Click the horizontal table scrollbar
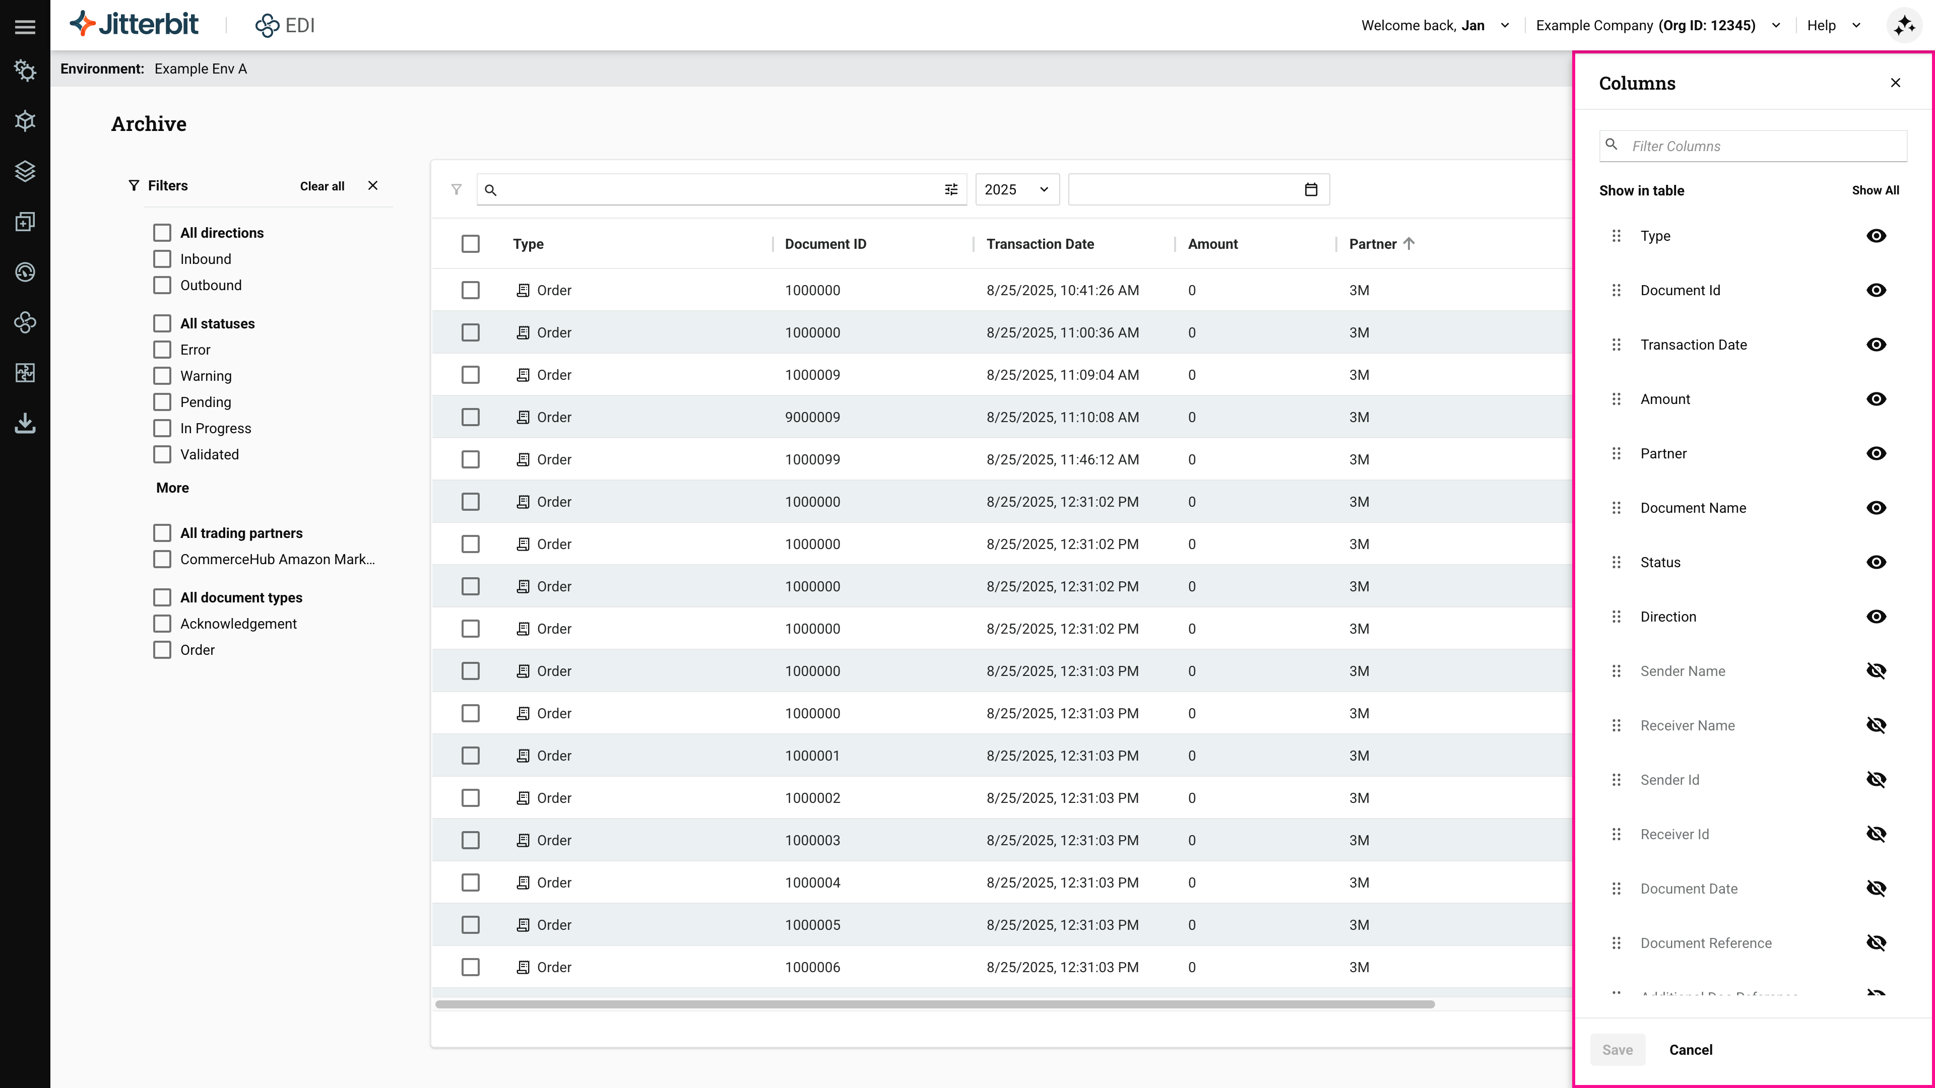The image size is (1935, 1088). click(934, 1004)
